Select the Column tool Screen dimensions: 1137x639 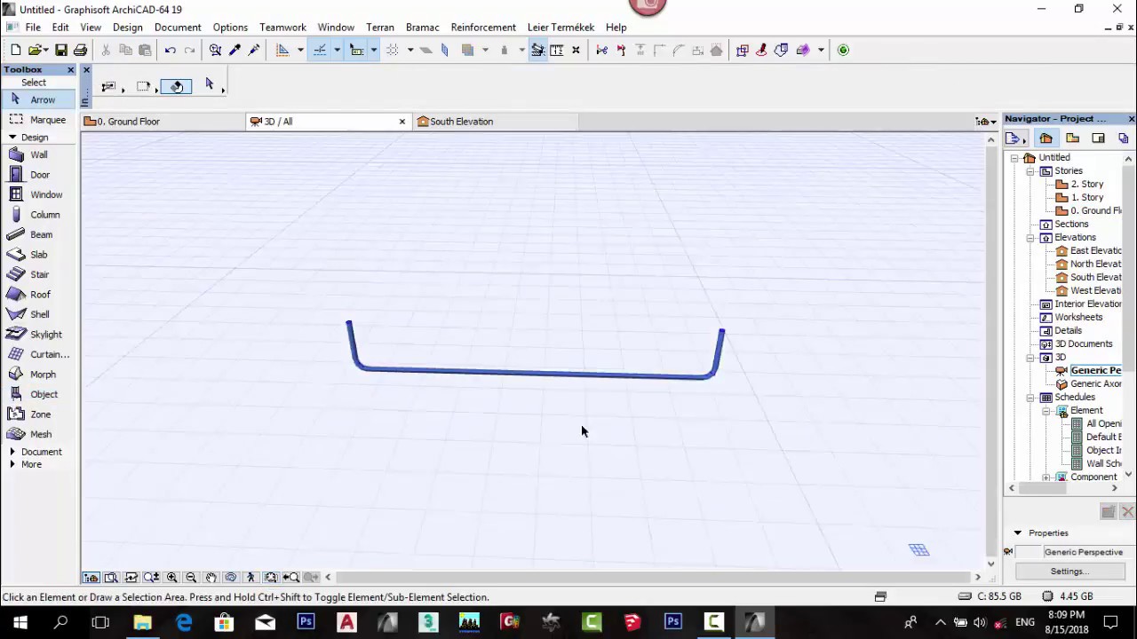[x=39, y=215]
